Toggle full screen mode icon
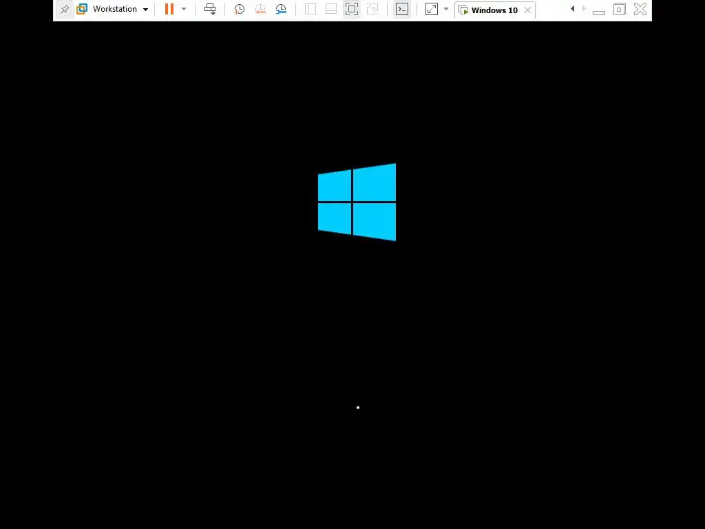 (352, 9)
